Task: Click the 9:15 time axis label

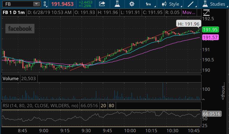Action: click(65, 131)
